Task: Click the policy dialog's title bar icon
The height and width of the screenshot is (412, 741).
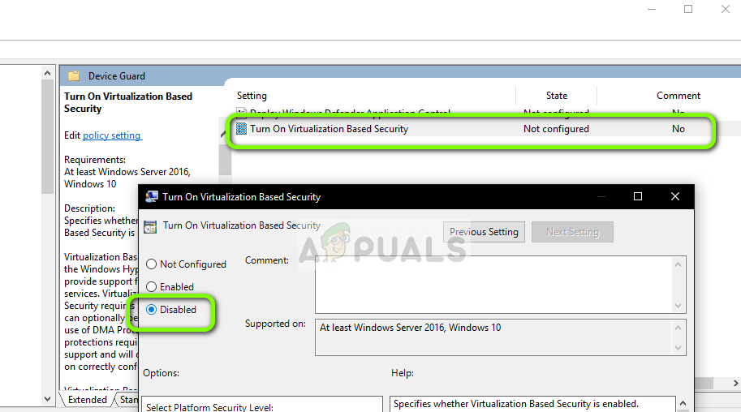Action: (x=151, y=196)
